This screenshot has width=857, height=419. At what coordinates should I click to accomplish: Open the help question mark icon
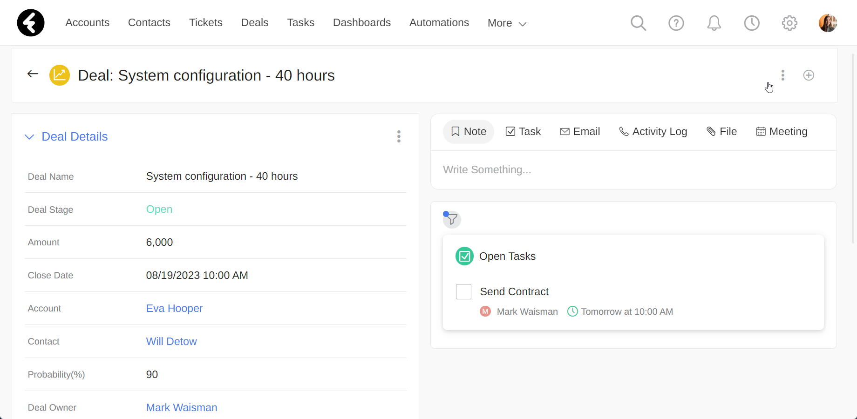[x=676, y=23]
